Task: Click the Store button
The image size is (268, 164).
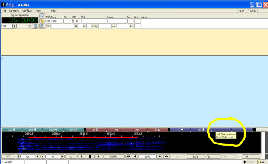Action: (195, 156)
